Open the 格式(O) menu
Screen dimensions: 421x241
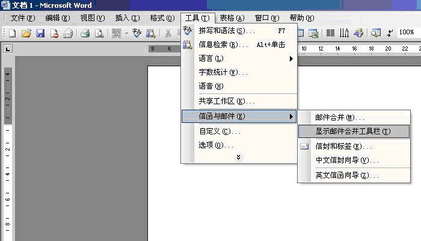click(162, 18)
